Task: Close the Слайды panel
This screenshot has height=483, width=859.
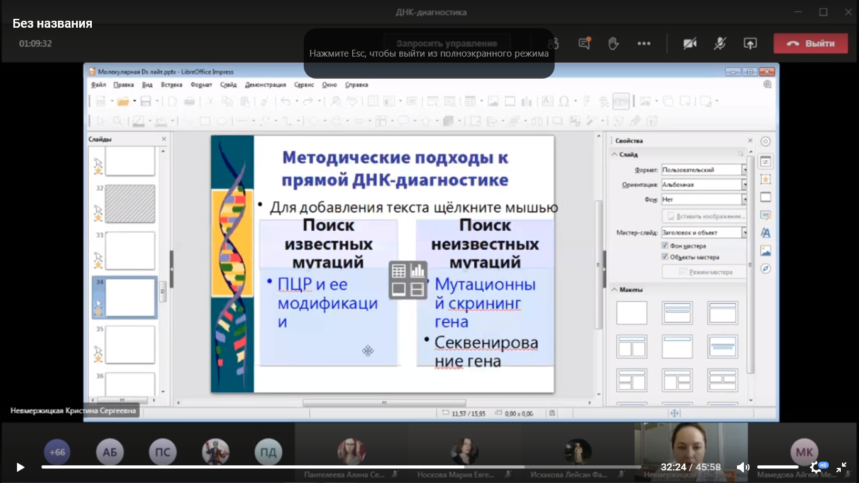Action: [164, 139]
